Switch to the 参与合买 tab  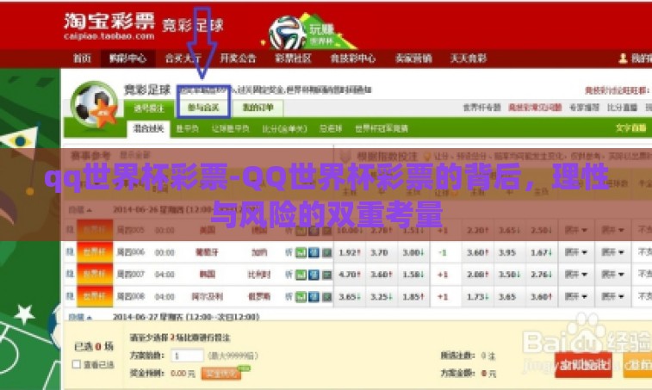coord(203,108)
